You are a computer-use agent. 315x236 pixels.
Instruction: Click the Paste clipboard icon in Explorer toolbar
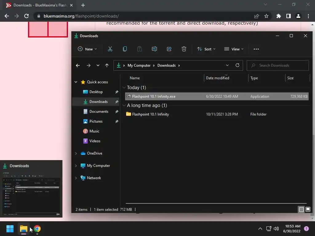(139, 49)
